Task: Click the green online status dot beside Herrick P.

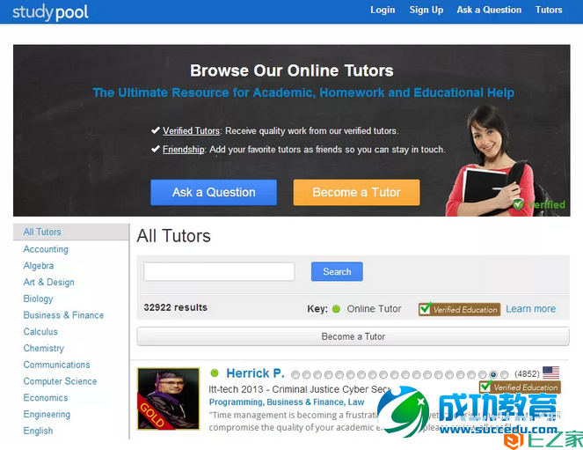Action: [x=215, y=373]
